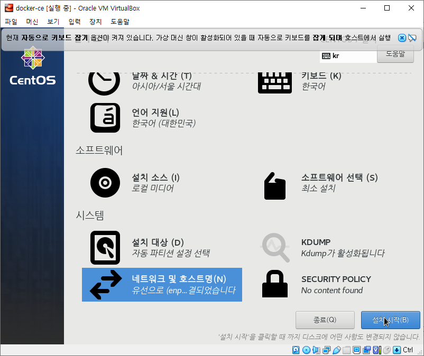Click optical drive status bar icon
This screenshot has height=356, width=424.
point(306,350)
